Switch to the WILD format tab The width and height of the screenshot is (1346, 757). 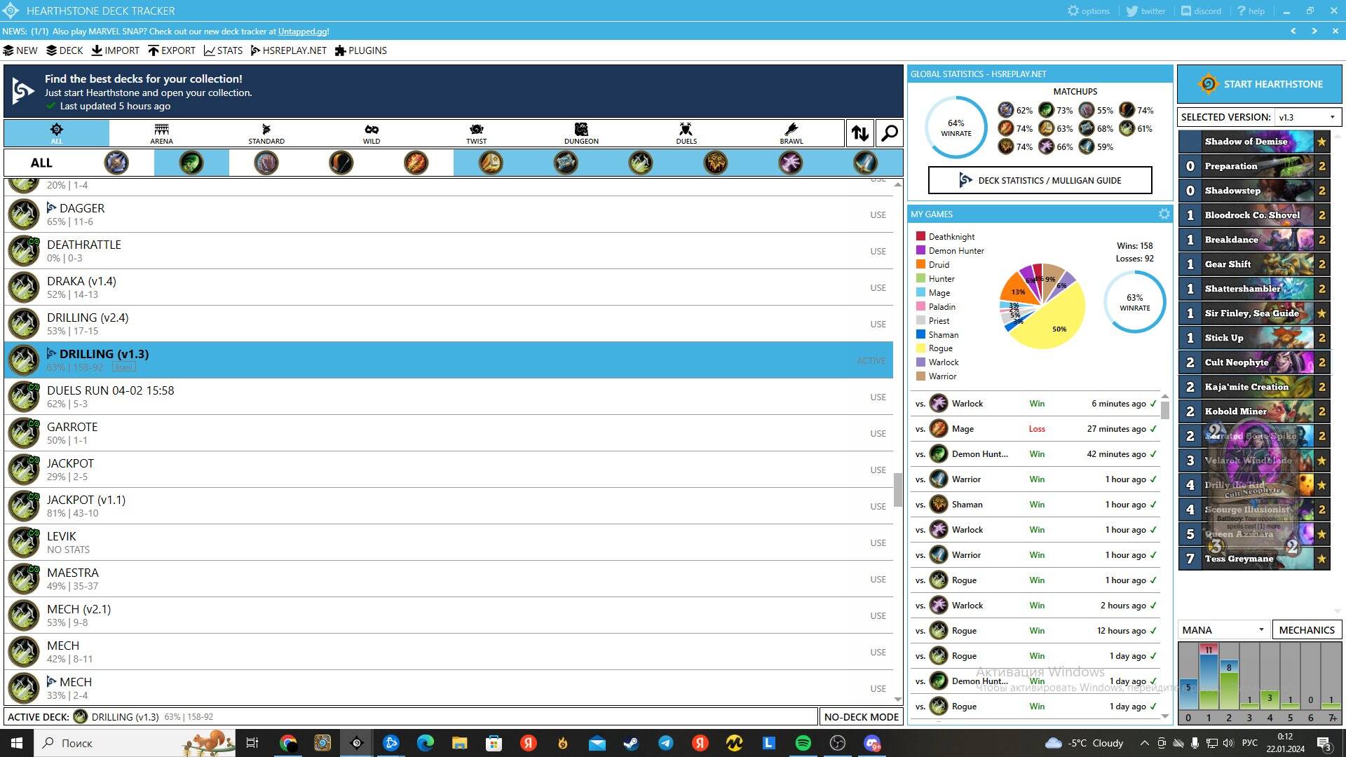click(x=371, y=132)
